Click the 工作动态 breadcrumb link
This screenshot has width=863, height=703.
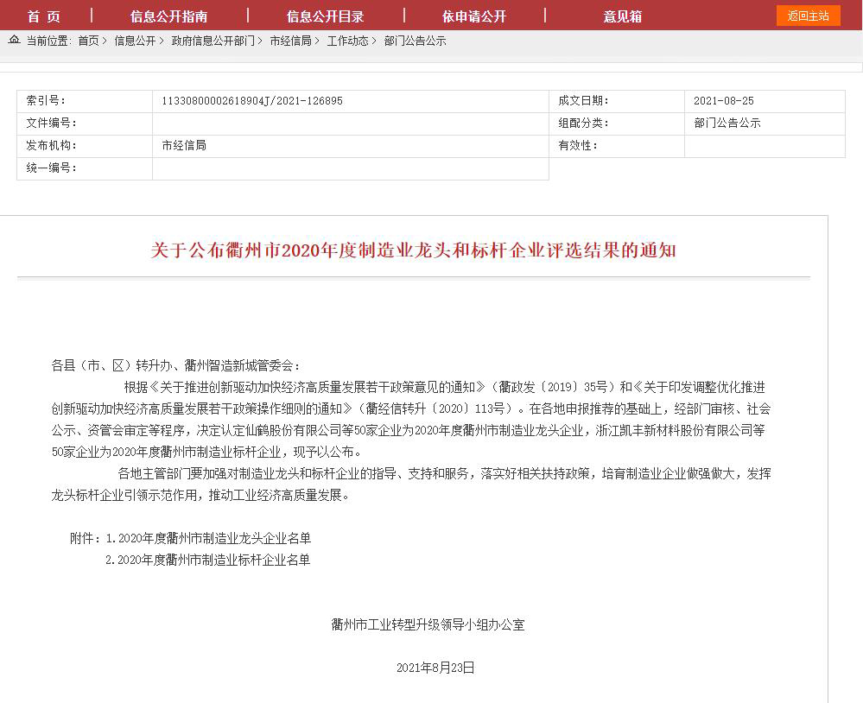click(x=347, y=41)
